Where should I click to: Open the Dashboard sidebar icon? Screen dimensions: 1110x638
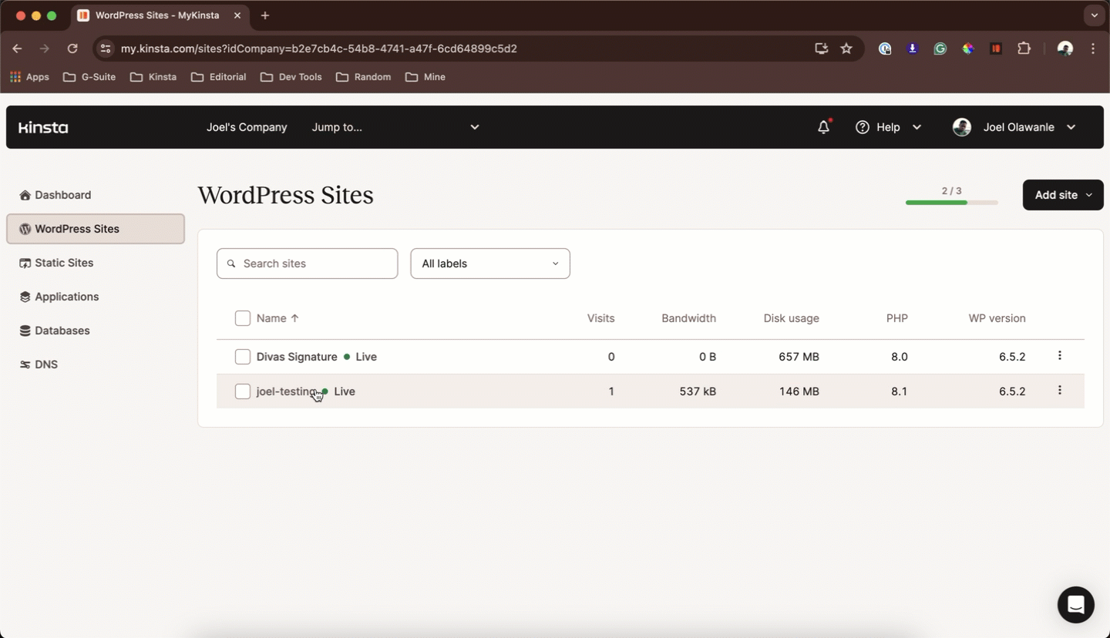click(26, 195)
